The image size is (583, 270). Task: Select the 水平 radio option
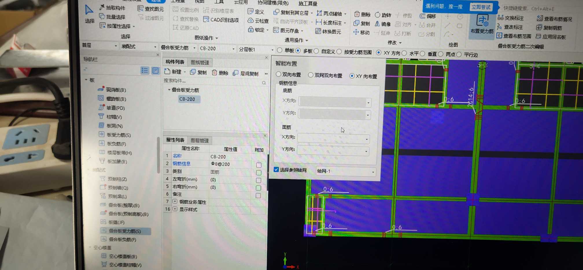pos(405,53)
